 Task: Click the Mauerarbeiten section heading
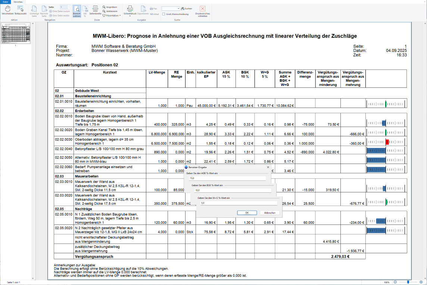[x=87, y=176]
